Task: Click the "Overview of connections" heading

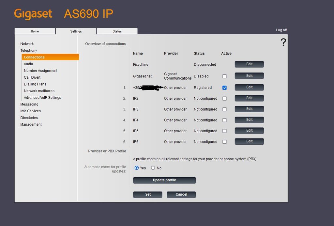Action: click(106, 44)
